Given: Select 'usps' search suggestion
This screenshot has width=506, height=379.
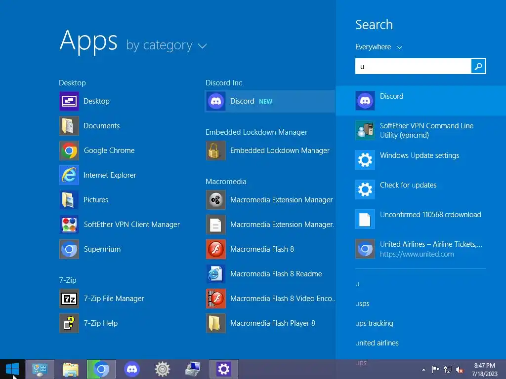Looking at the screenshot, I should (x=362, y=303).
